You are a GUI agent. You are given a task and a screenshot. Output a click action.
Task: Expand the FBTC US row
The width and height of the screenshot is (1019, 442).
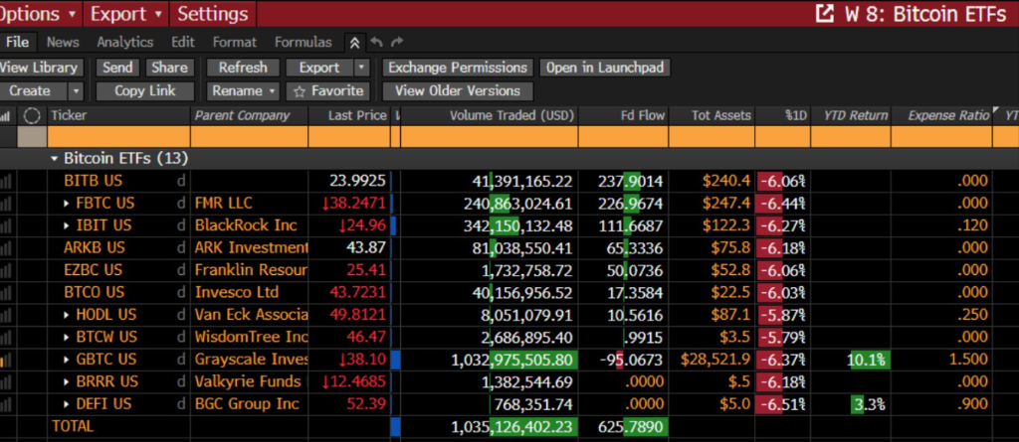[67, 204]
